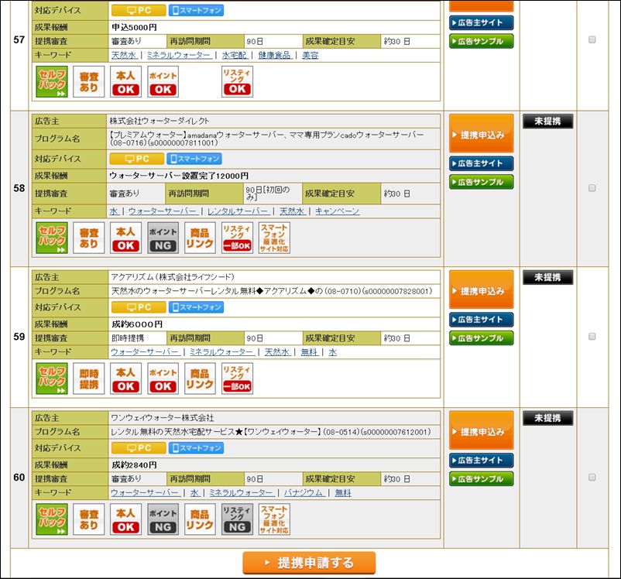Click the セルフバック icon in row 58
Screen dimensions: 621x579
(51, 238)
